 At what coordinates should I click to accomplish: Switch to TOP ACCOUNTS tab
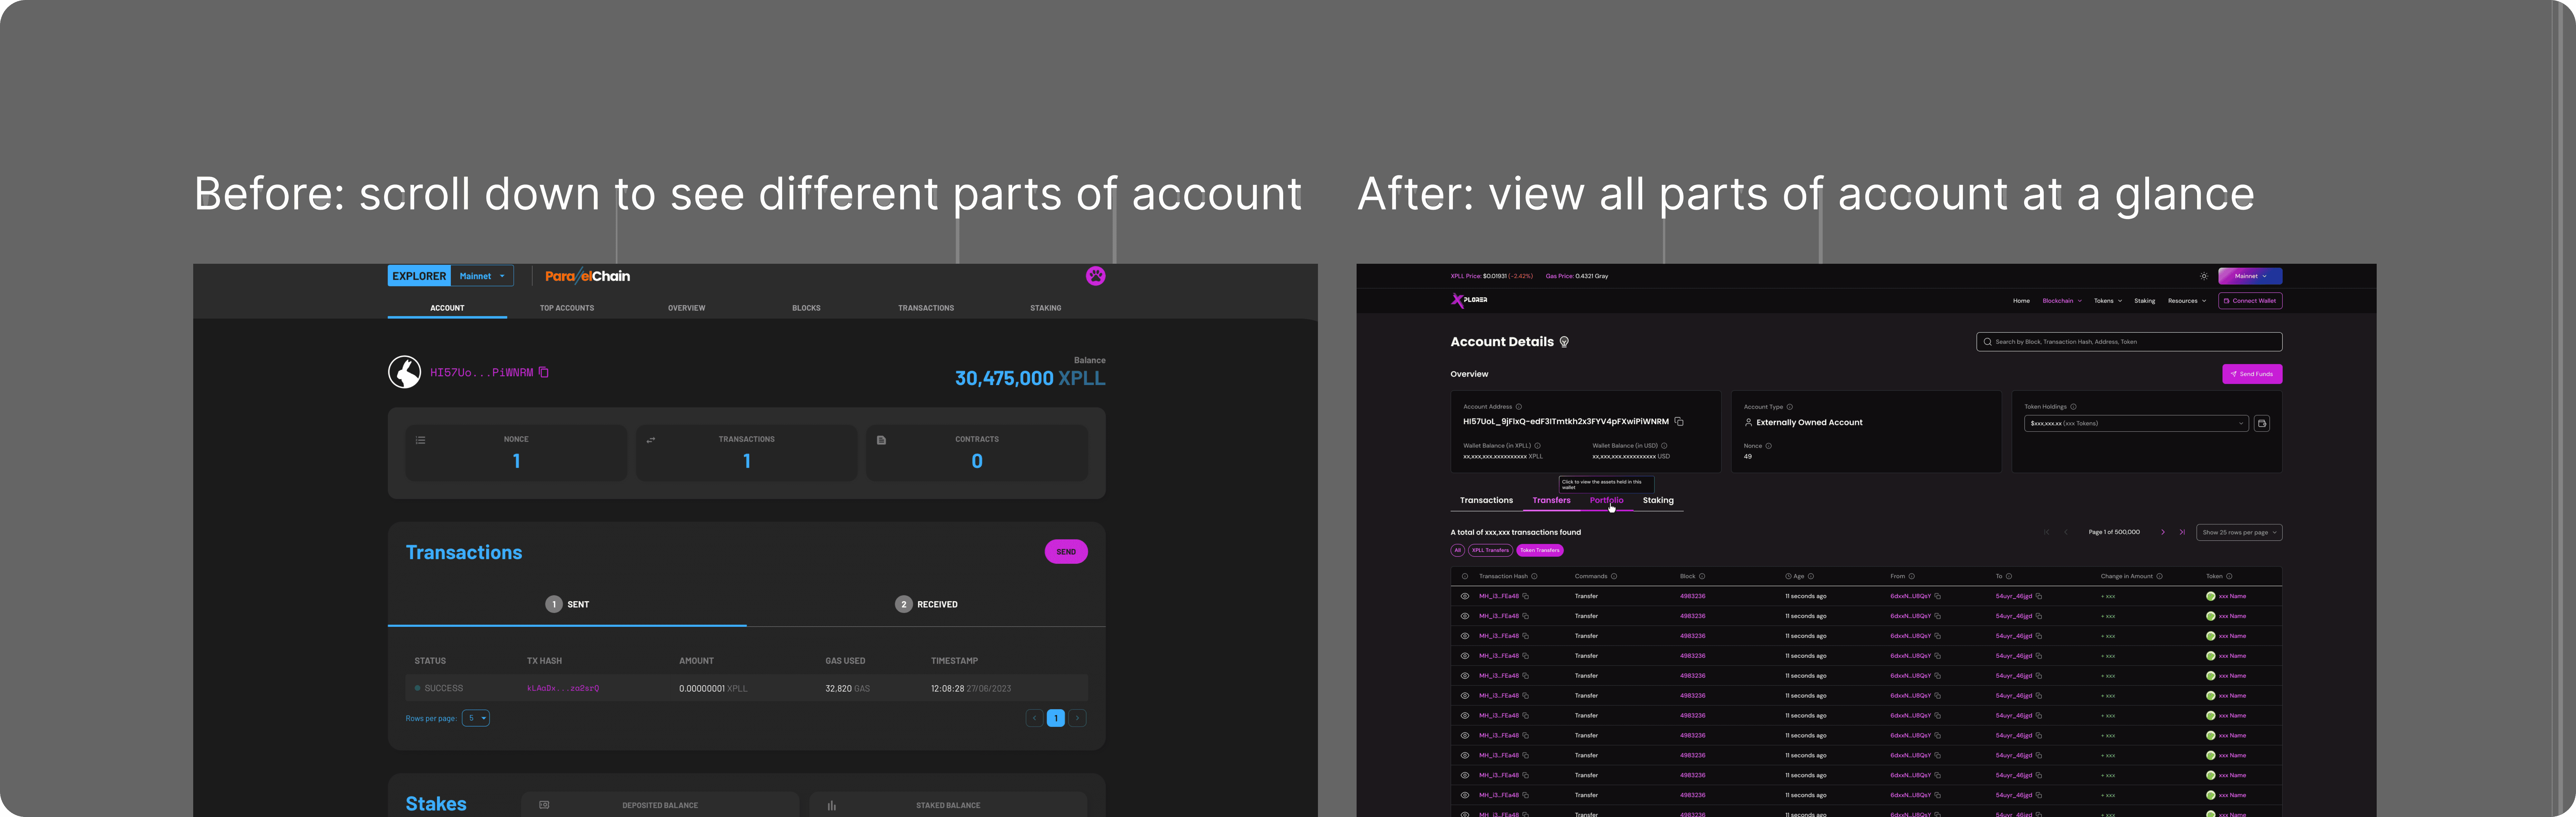click(x=567, y=308)
